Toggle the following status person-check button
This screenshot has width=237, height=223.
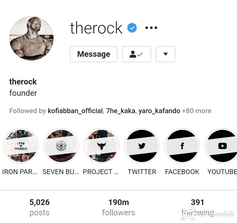coord(137,54)
